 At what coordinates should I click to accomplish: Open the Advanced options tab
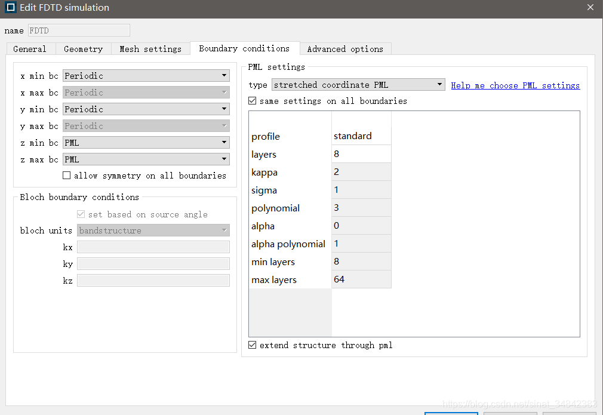345,49
